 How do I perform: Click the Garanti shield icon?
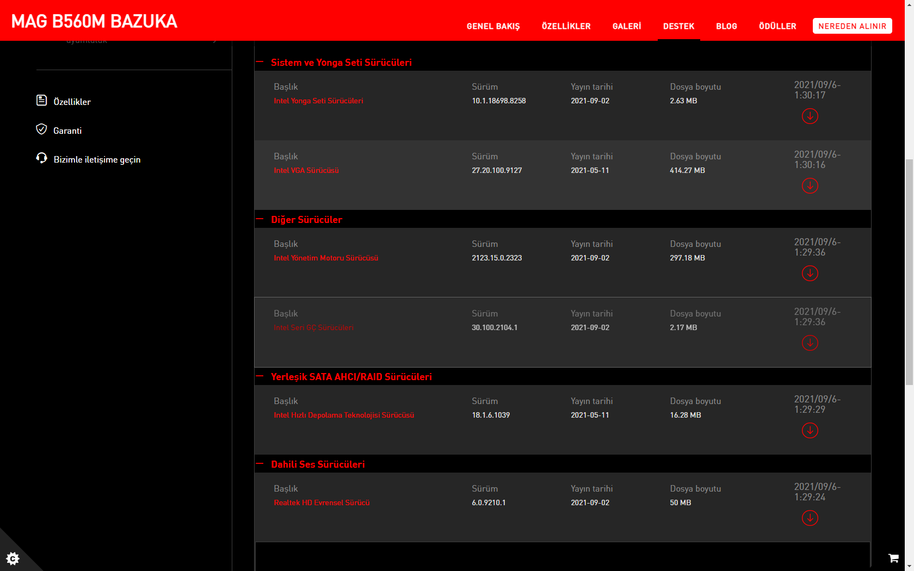41,129
